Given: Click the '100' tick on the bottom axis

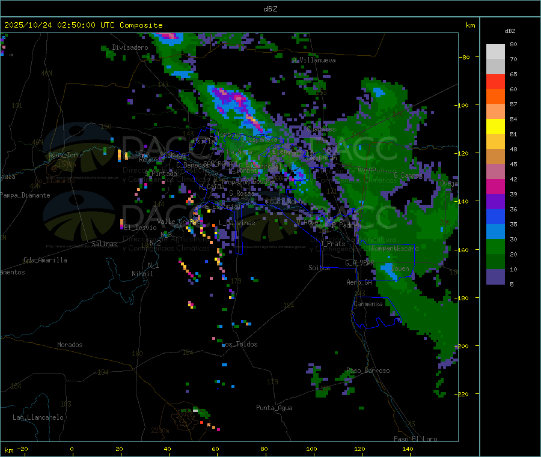Looking at the screenshot, I should [311, 449].
